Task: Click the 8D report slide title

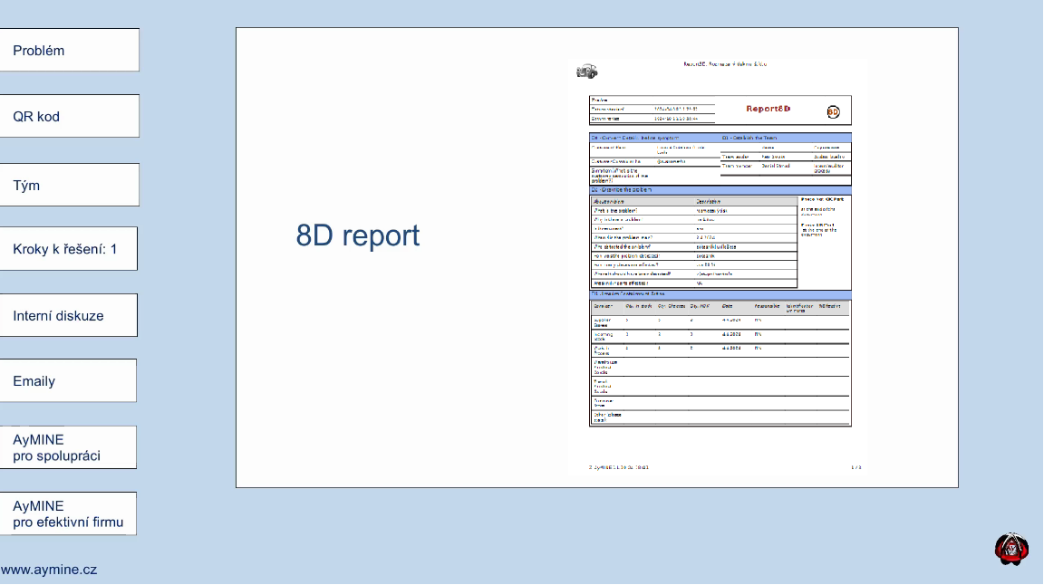Action: [x=357, y=235]
